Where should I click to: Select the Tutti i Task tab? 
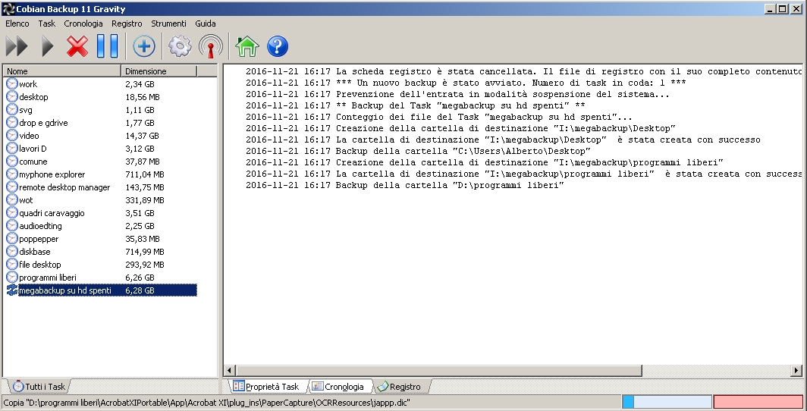[39, 386]
